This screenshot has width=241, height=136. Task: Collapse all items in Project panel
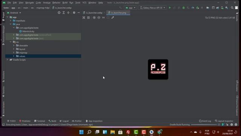[x=68, y=13]
